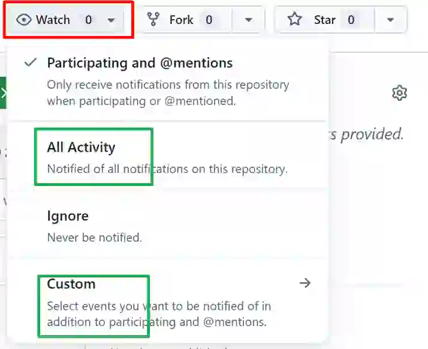Click the Fork count badge

tap(209, 20)
